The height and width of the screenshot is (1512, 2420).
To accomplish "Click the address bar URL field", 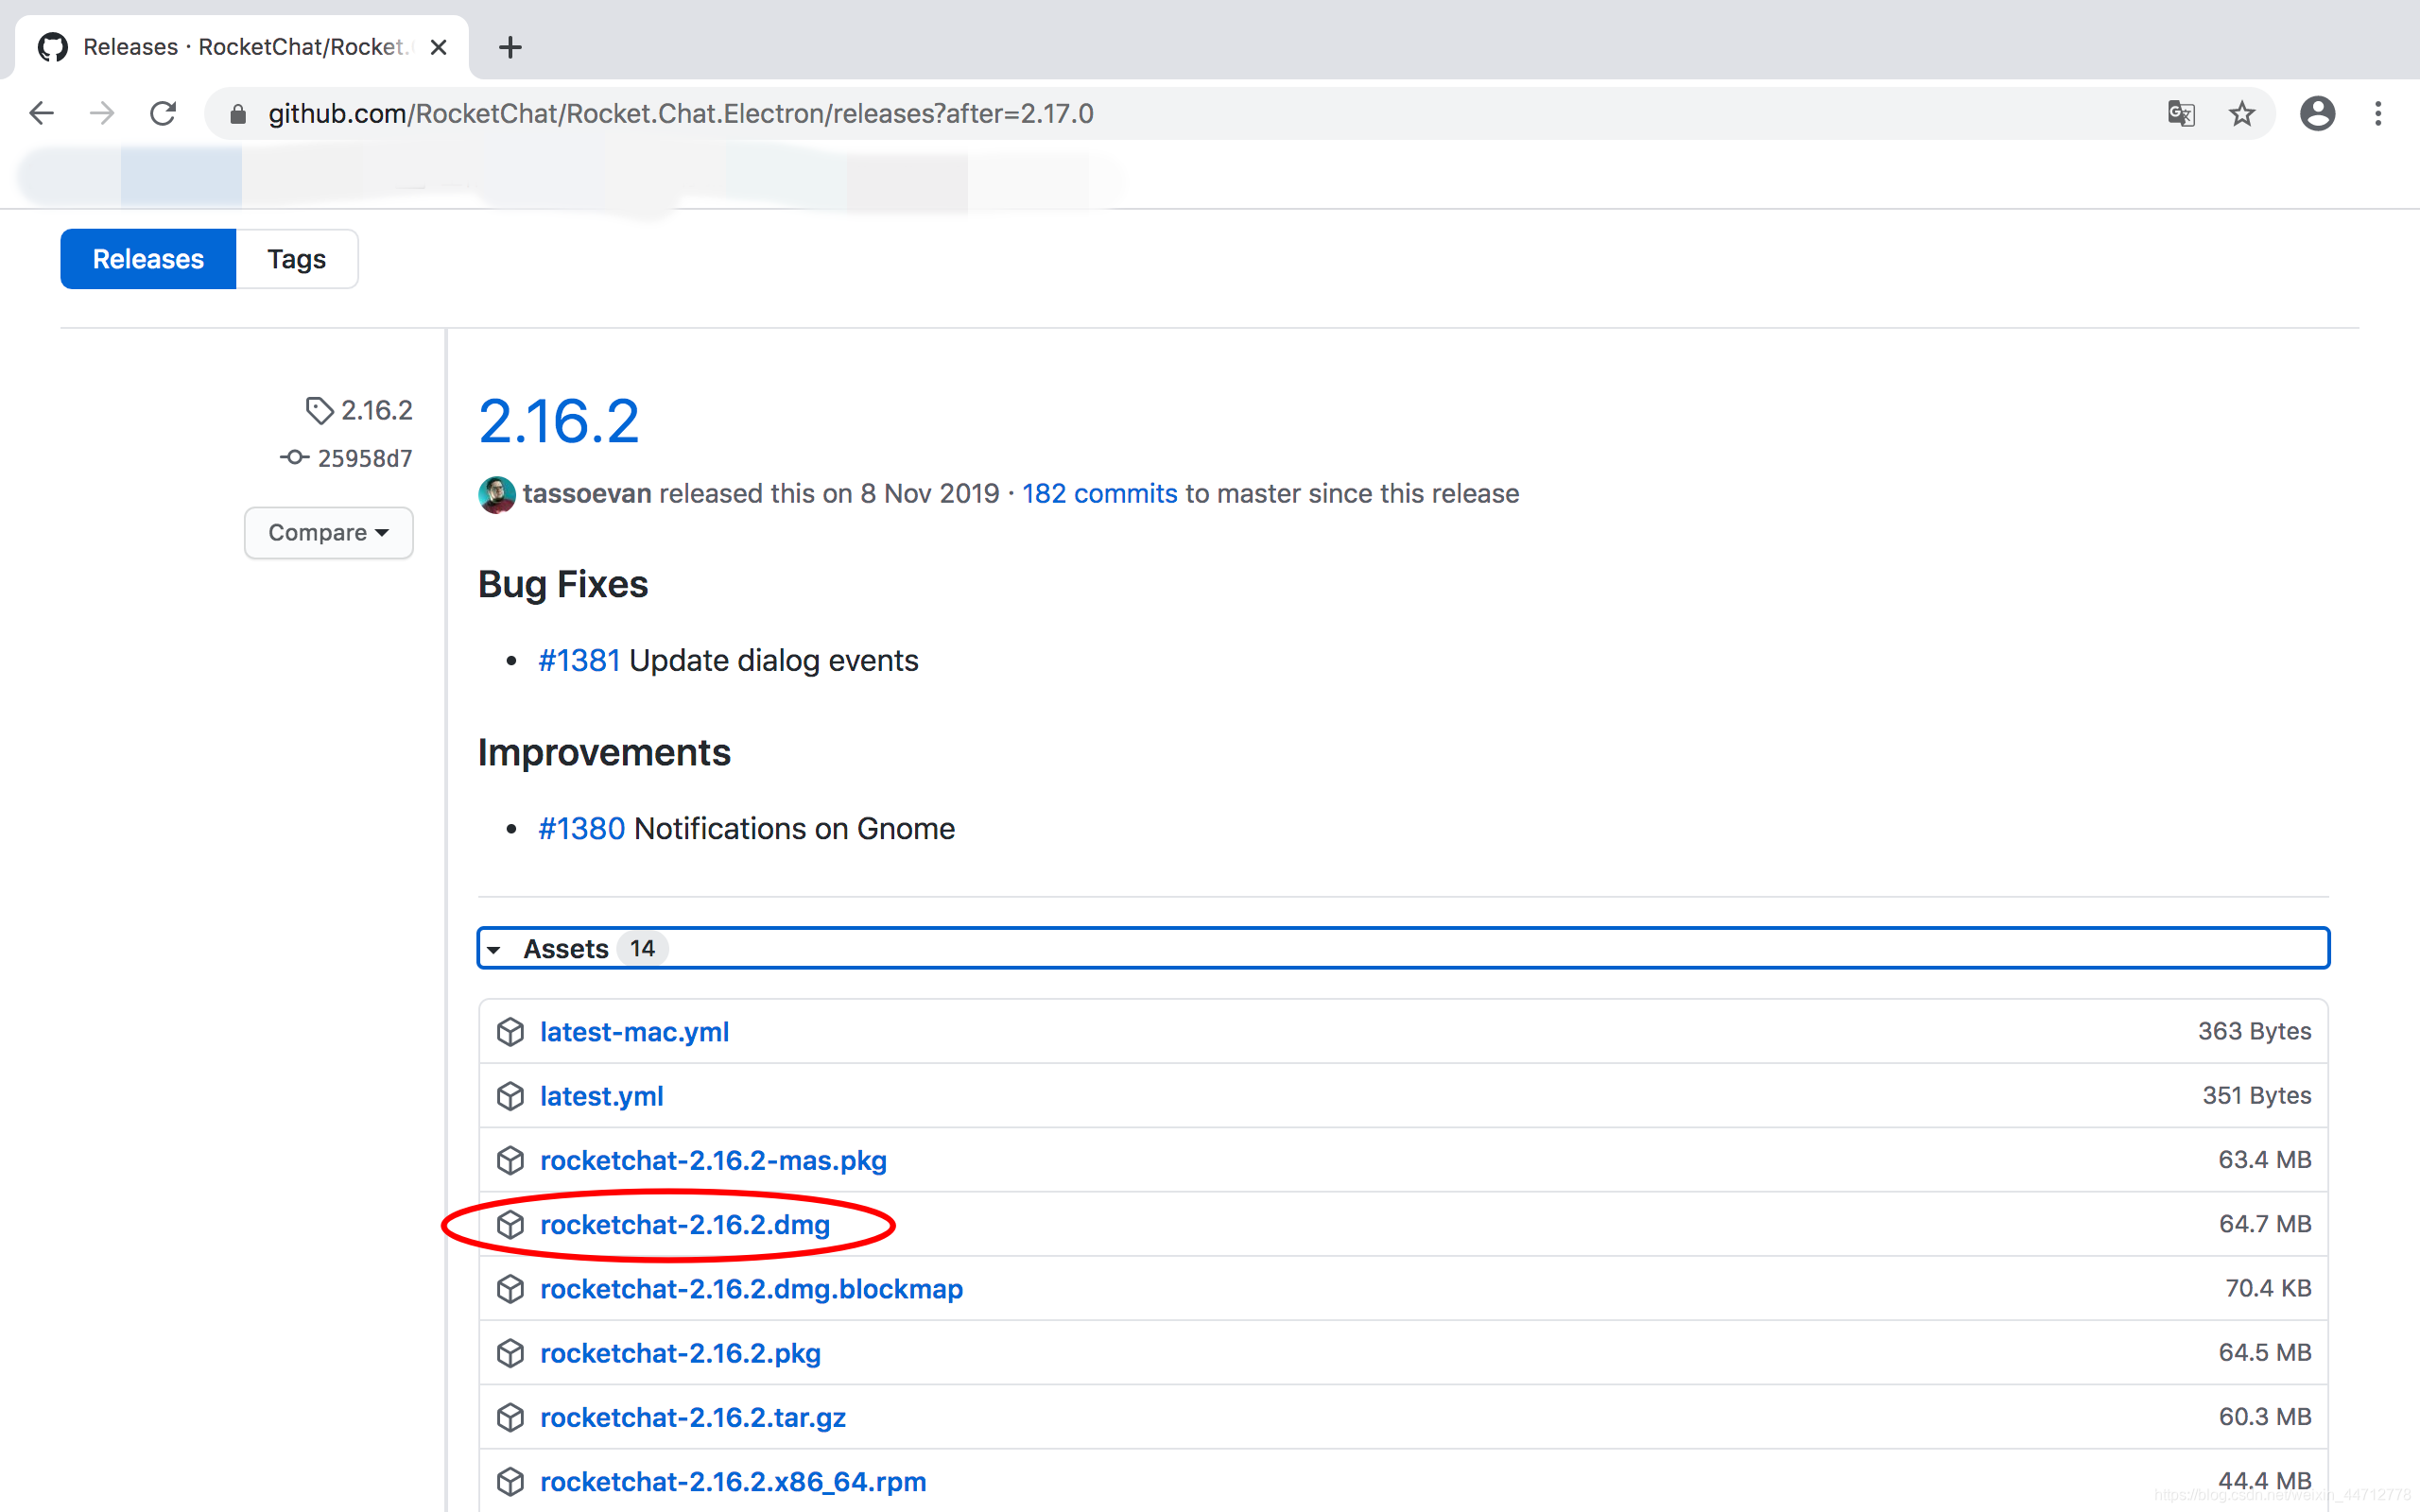I will (680, 113).
